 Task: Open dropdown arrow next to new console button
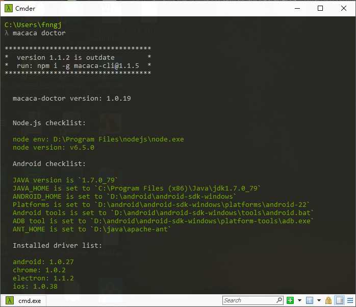[x=299, y=300]
